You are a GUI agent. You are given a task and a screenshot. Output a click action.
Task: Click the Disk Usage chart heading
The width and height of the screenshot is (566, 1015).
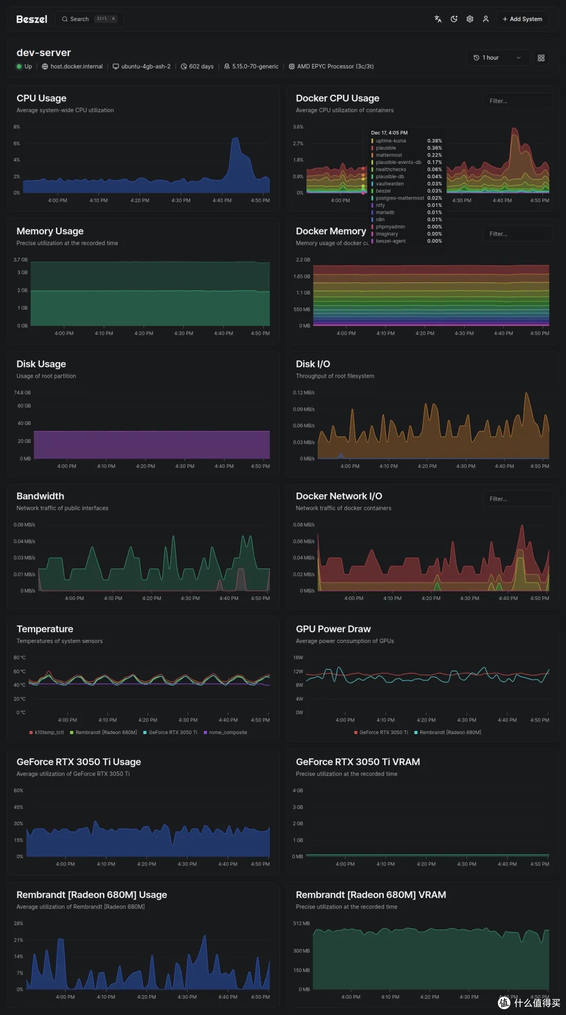(41, 364)
